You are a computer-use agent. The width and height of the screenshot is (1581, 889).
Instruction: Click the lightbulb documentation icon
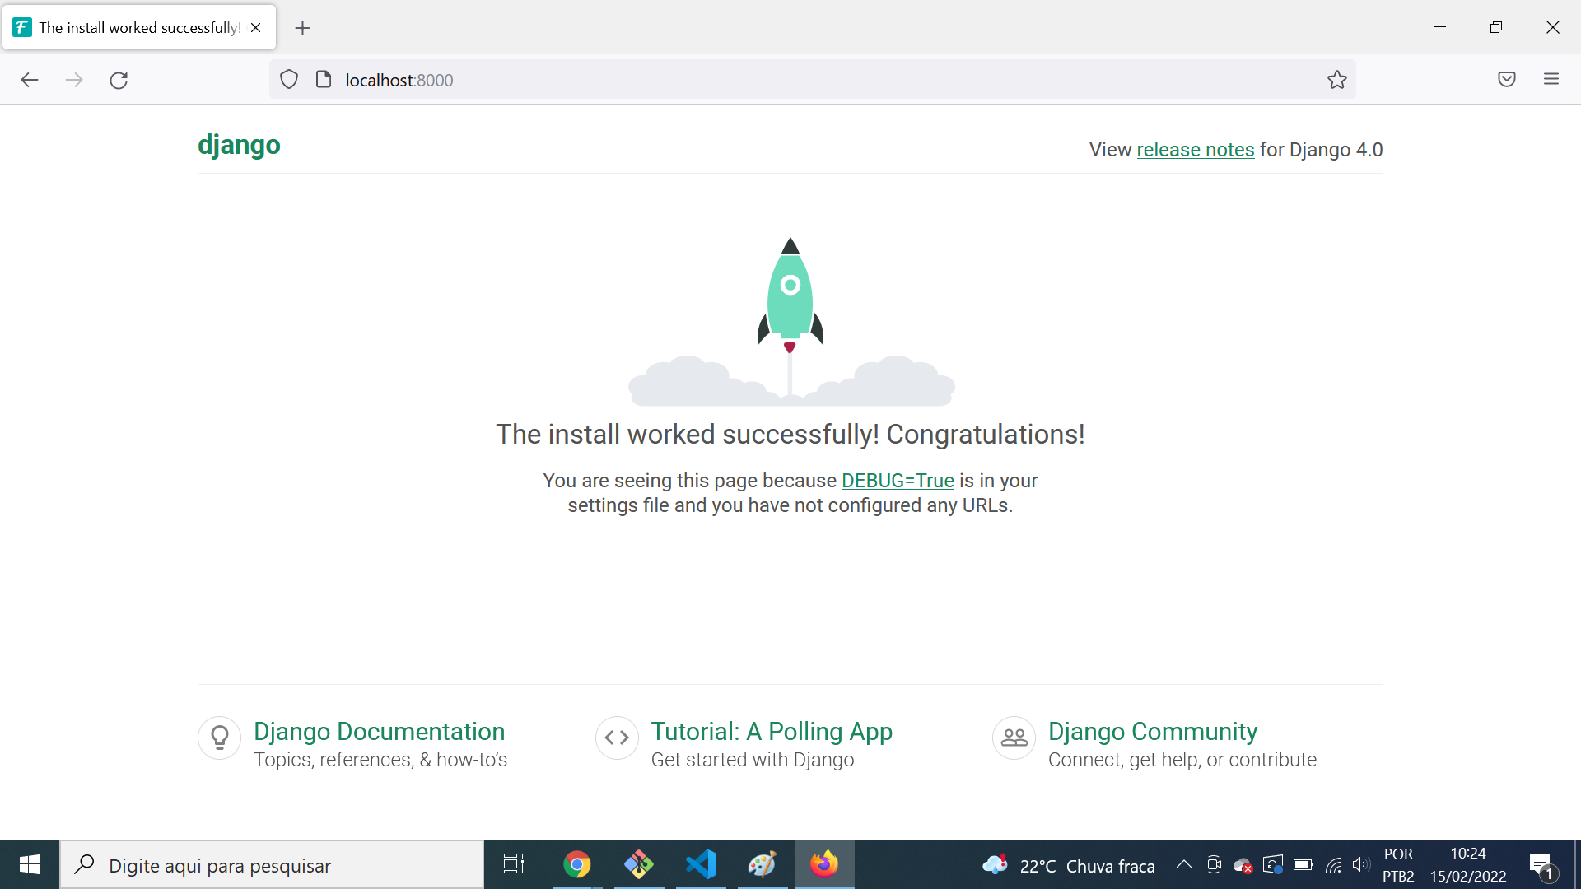pyautogui.click(x=220, y=738)
